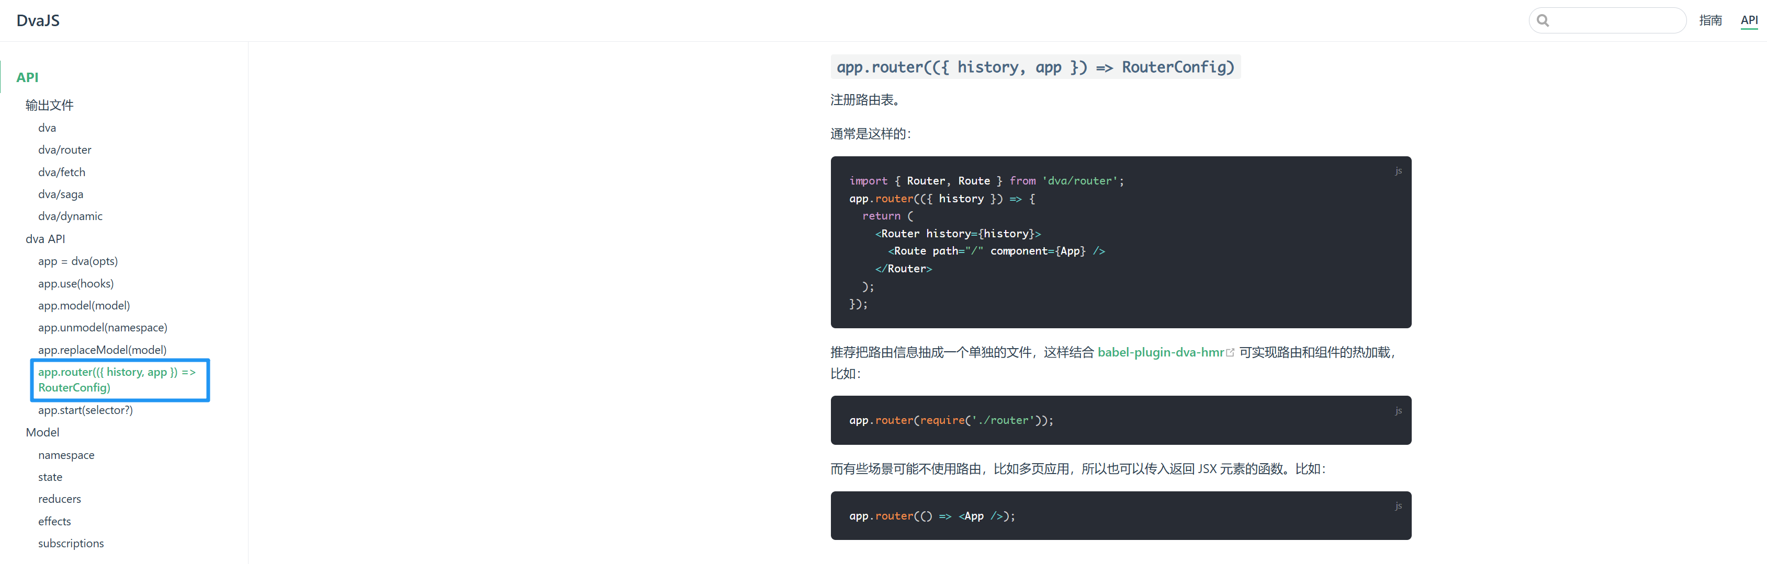The height and width of the screenshot is (564, 1767).
Task: Open the 指南 navigation item
Action: (x=1710, y=20)
